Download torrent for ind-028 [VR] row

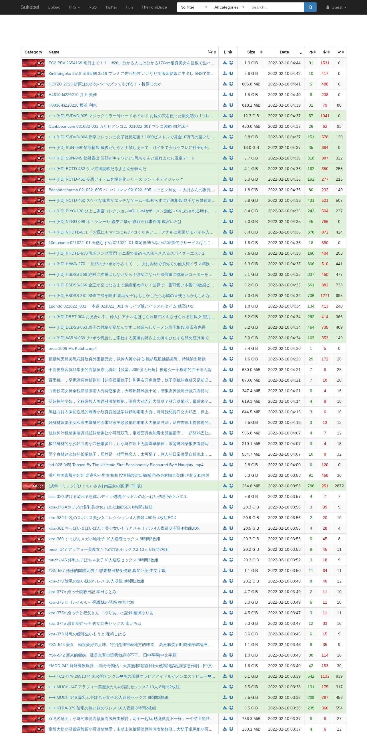(225, 465)
